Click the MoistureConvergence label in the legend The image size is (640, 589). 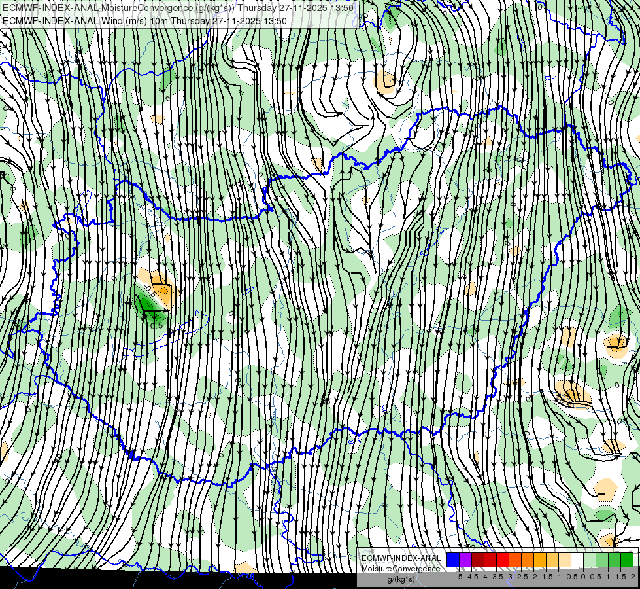401,569
